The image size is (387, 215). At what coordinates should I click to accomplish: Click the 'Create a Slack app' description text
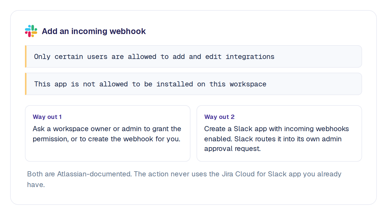[x=277, y=139]
